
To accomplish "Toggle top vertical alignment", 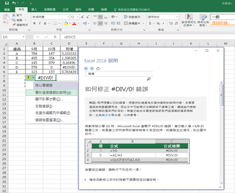I will click(x=95, y=16).
